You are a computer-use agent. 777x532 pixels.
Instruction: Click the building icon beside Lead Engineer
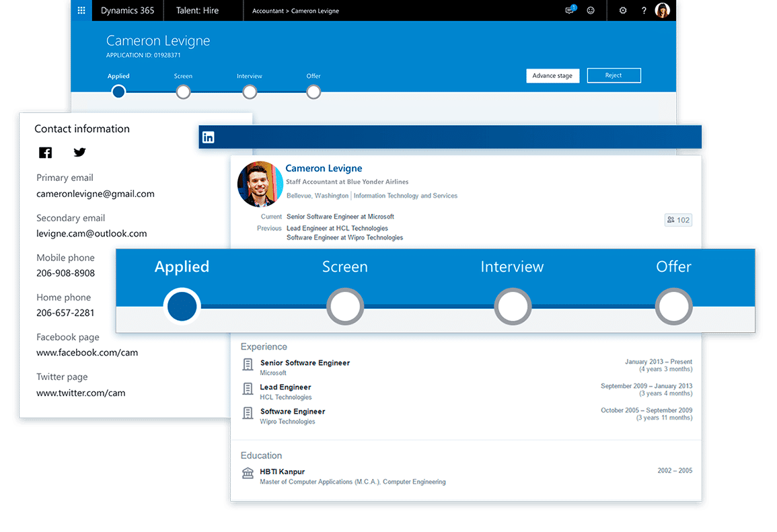pyautogui.click(x=248, y=389)
